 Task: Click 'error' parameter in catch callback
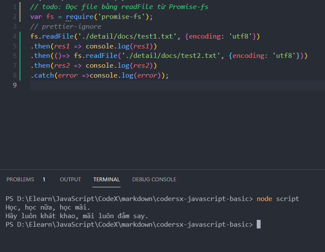(x=68, y=75)
